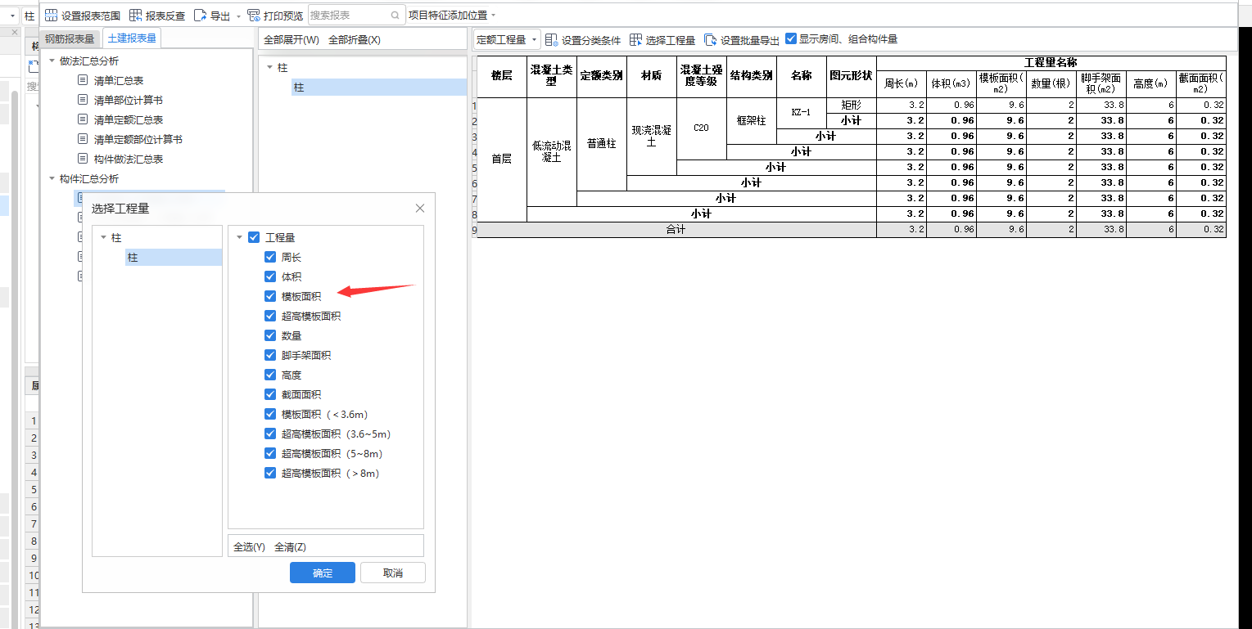Click magnifier icon in 搜索报表 box
The width and height of the screenshot is (1252, 629).
[x=395, y=16]
